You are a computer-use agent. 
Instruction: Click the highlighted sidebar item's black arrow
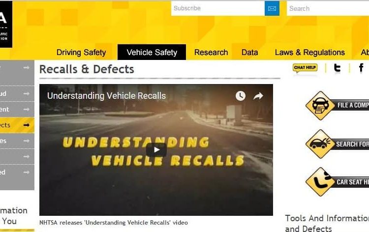click(x=27, y=125)
